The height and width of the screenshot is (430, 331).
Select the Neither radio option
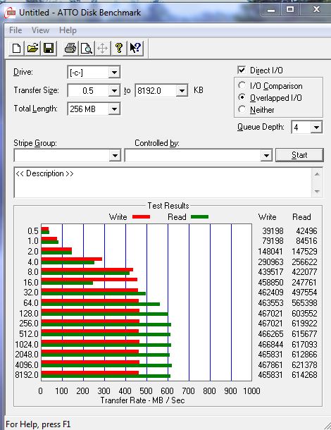(242, 109)
